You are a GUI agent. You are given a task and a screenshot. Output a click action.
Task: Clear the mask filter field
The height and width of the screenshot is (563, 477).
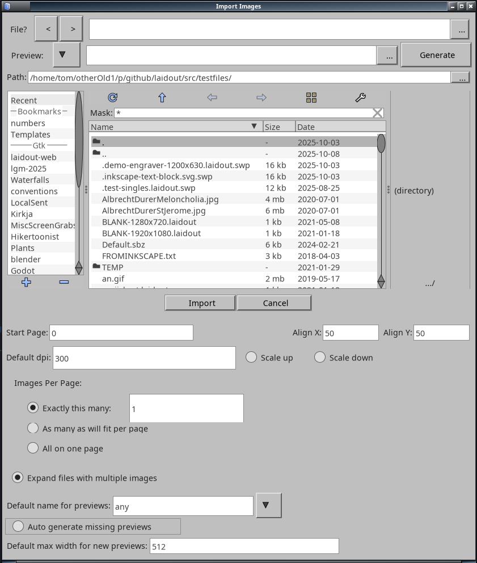377,112
